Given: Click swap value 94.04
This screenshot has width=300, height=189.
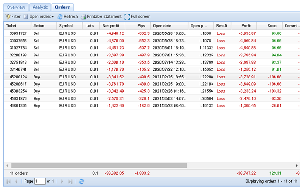Looking at the screenshot, I should pyautogui.click(x=276, y=55).
